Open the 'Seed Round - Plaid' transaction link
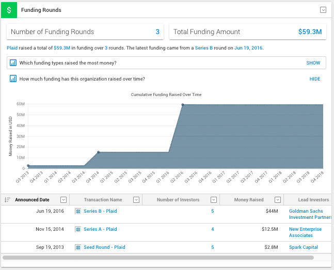 pos(104,247)
